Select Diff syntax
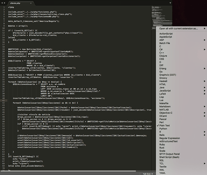The height and width of the screenshot is (175, 207). (x=181, y=65)
